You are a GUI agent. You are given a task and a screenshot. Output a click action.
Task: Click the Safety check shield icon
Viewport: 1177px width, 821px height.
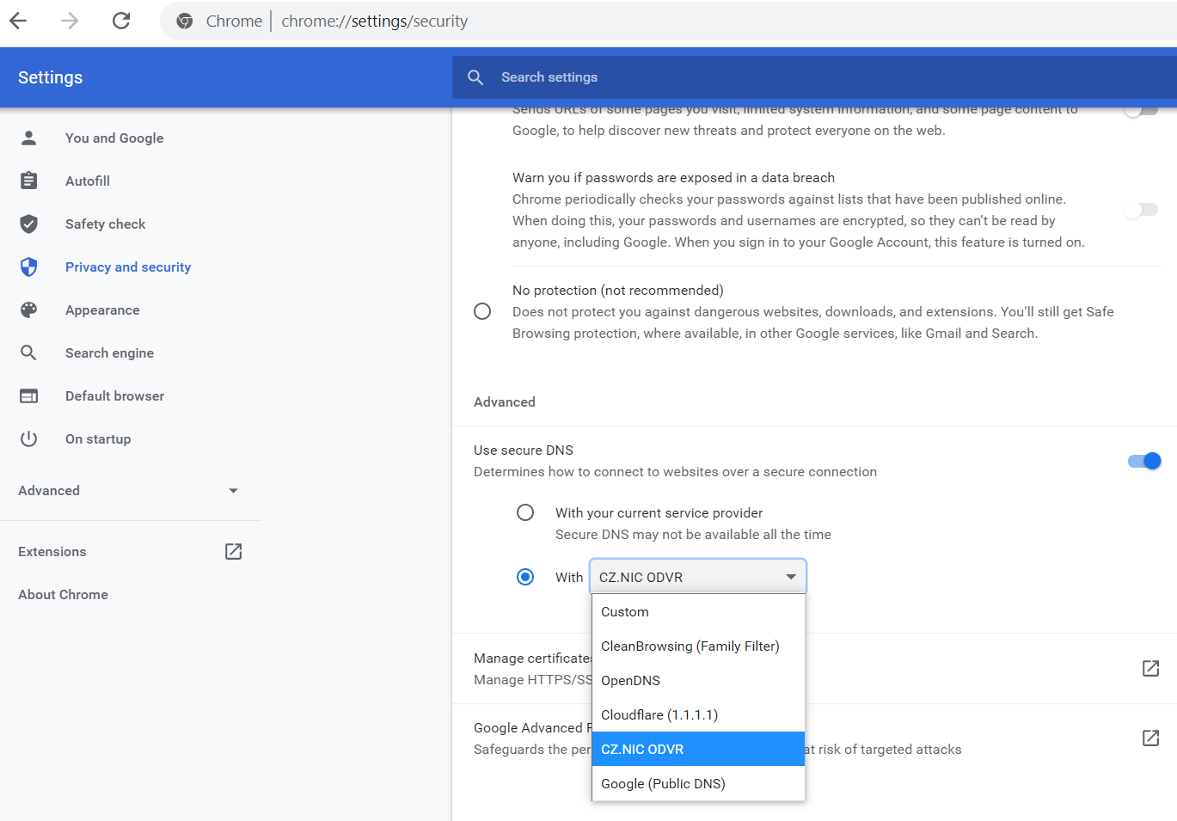(x=29, y=224)
